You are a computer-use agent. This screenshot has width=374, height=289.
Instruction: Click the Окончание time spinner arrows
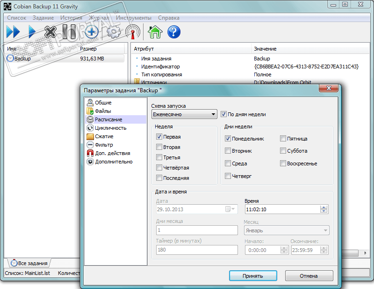324,250
